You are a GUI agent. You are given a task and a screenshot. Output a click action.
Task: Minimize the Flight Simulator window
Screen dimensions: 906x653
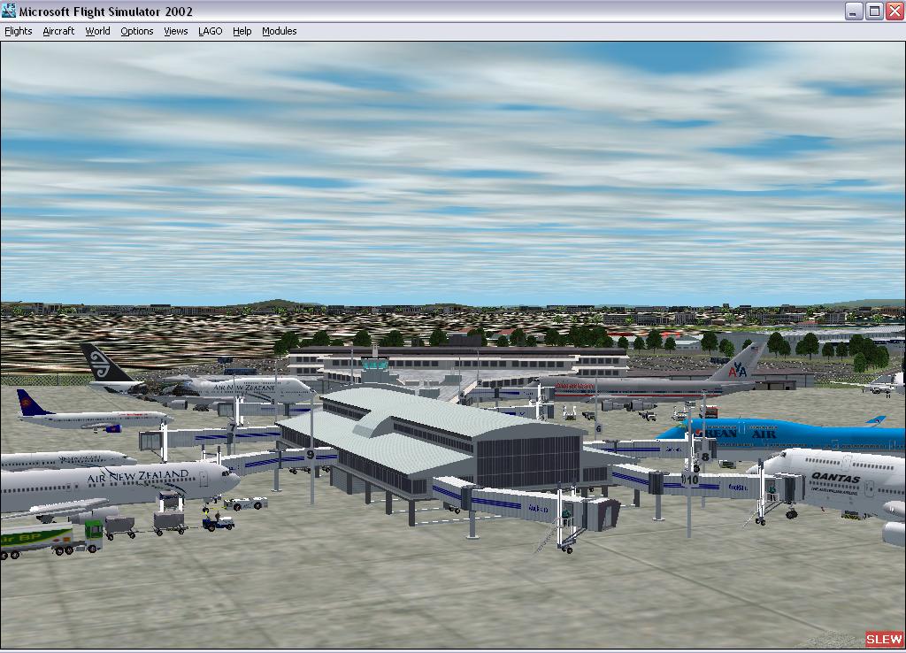point(854,11)
